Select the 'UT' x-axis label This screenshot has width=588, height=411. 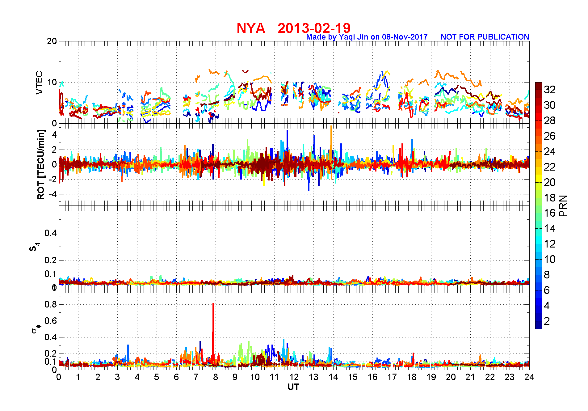click(x=293, y=387)
